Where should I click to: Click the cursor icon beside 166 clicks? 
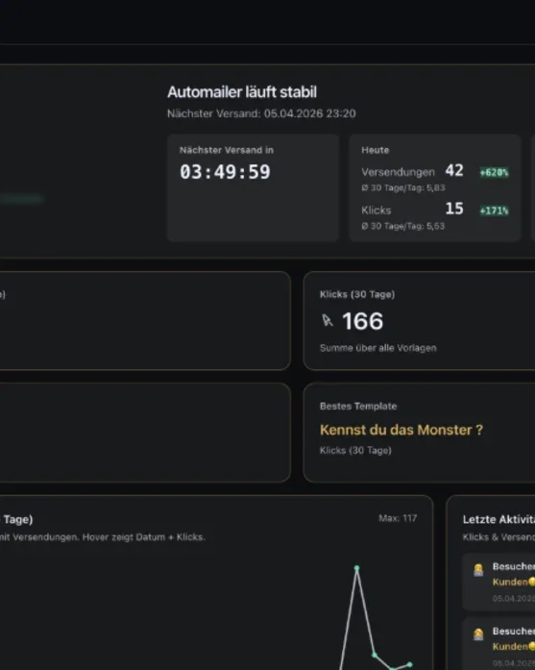(328, 320)
